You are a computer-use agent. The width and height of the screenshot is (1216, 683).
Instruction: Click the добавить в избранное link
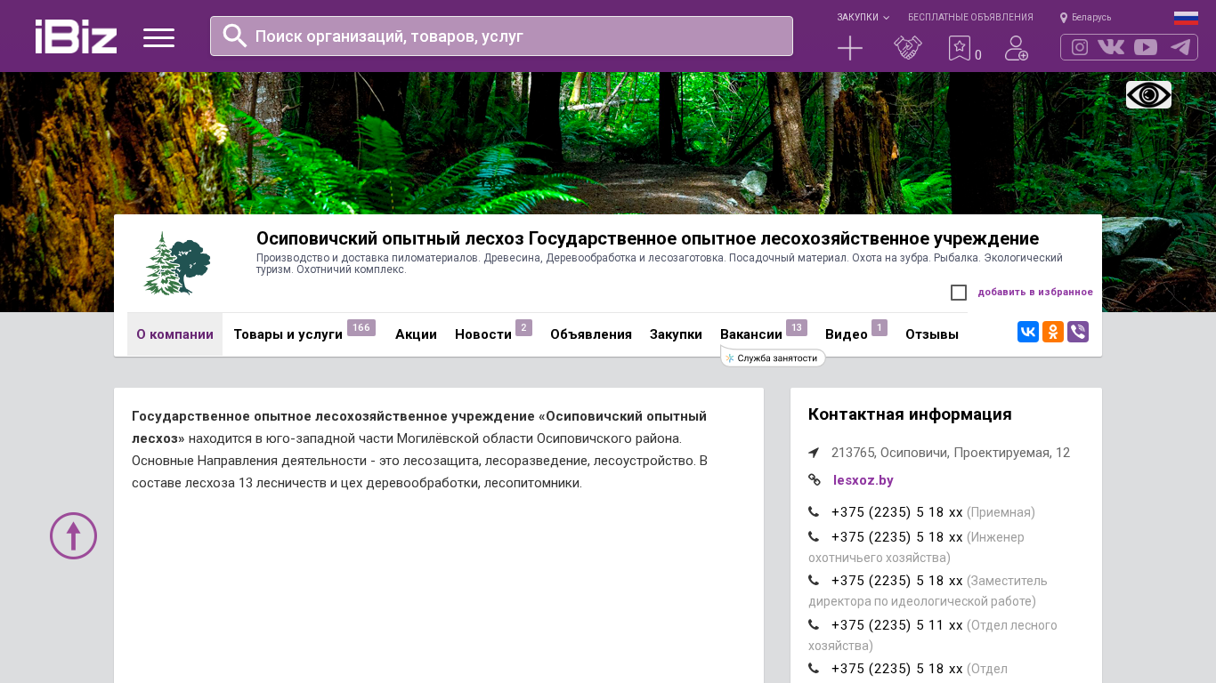click(x=1035, y=293)
